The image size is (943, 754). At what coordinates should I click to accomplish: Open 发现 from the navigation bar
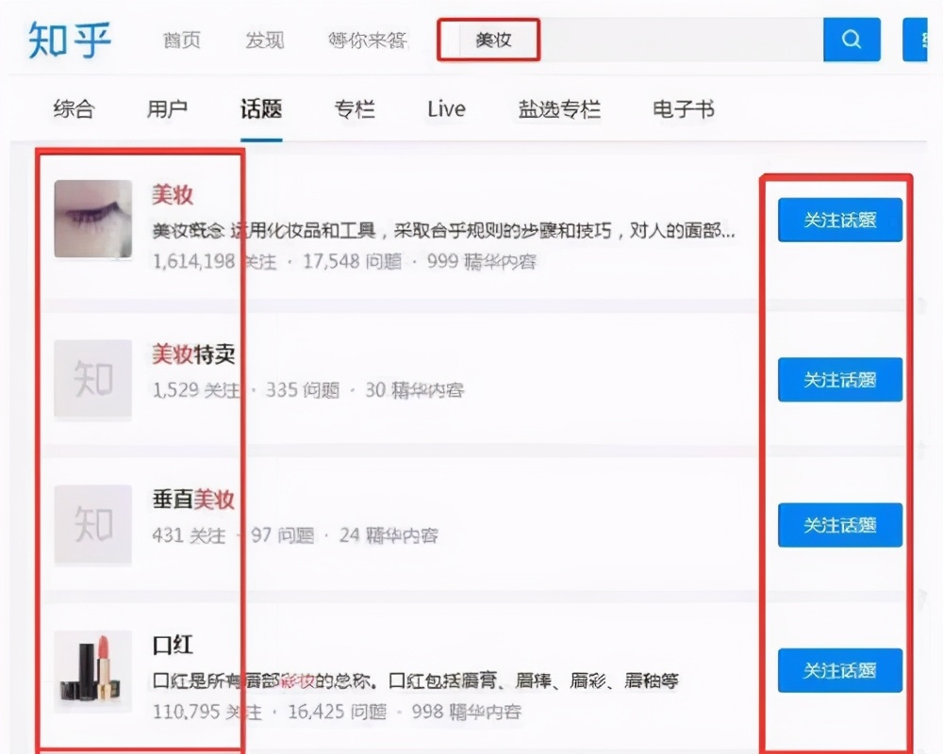tap(263, 40)
